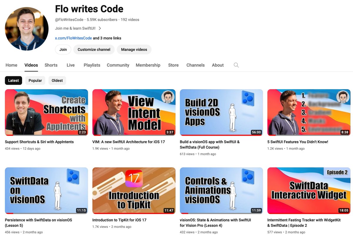Open the channel search magnifier icon
The image size is (353, 239).
(236, 65)
